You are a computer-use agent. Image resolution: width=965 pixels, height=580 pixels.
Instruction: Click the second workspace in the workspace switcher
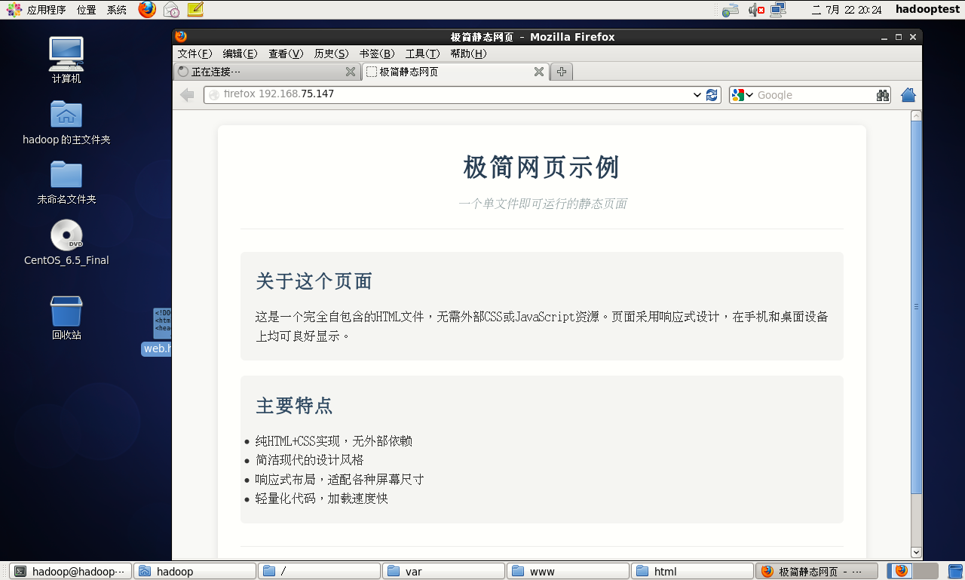point(926,571)
